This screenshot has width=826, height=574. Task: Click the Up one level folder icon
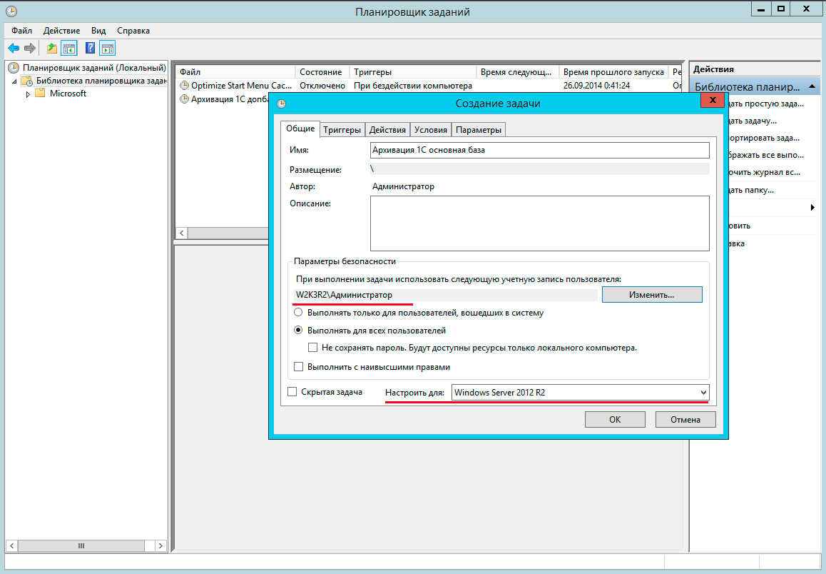(51, 49)
